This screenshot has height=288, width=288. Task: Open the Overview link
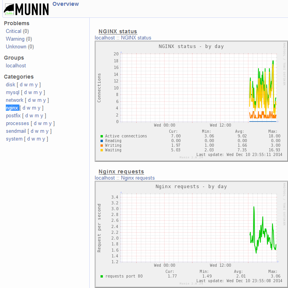(66, 4)
